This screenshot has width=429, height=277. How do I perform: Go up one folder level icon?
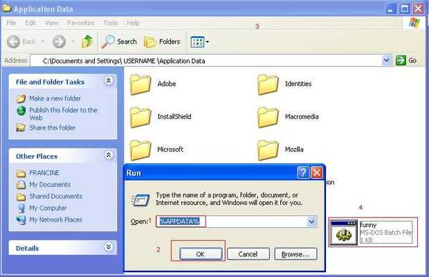click(x=87, y=42)
